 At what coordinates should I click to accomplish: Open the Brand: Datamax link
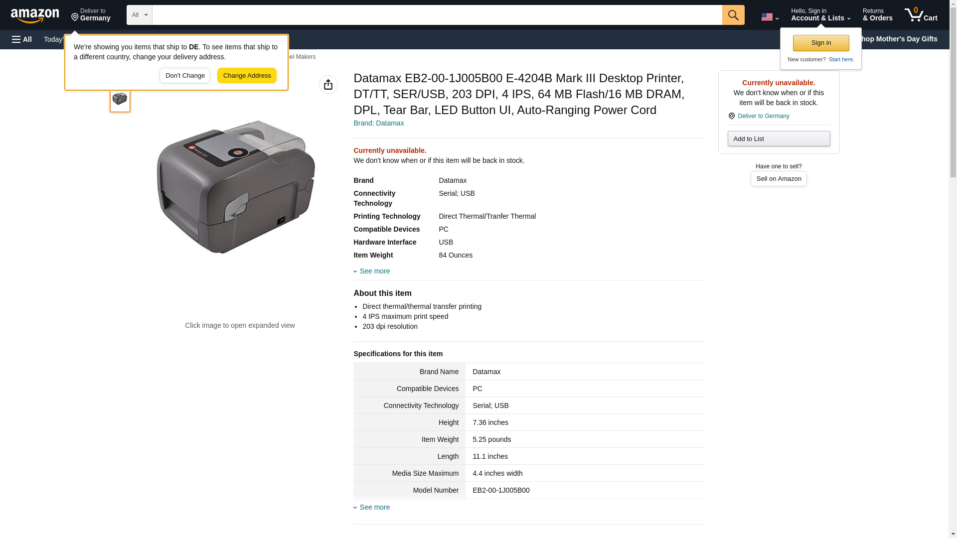click(x=378, y=123)
